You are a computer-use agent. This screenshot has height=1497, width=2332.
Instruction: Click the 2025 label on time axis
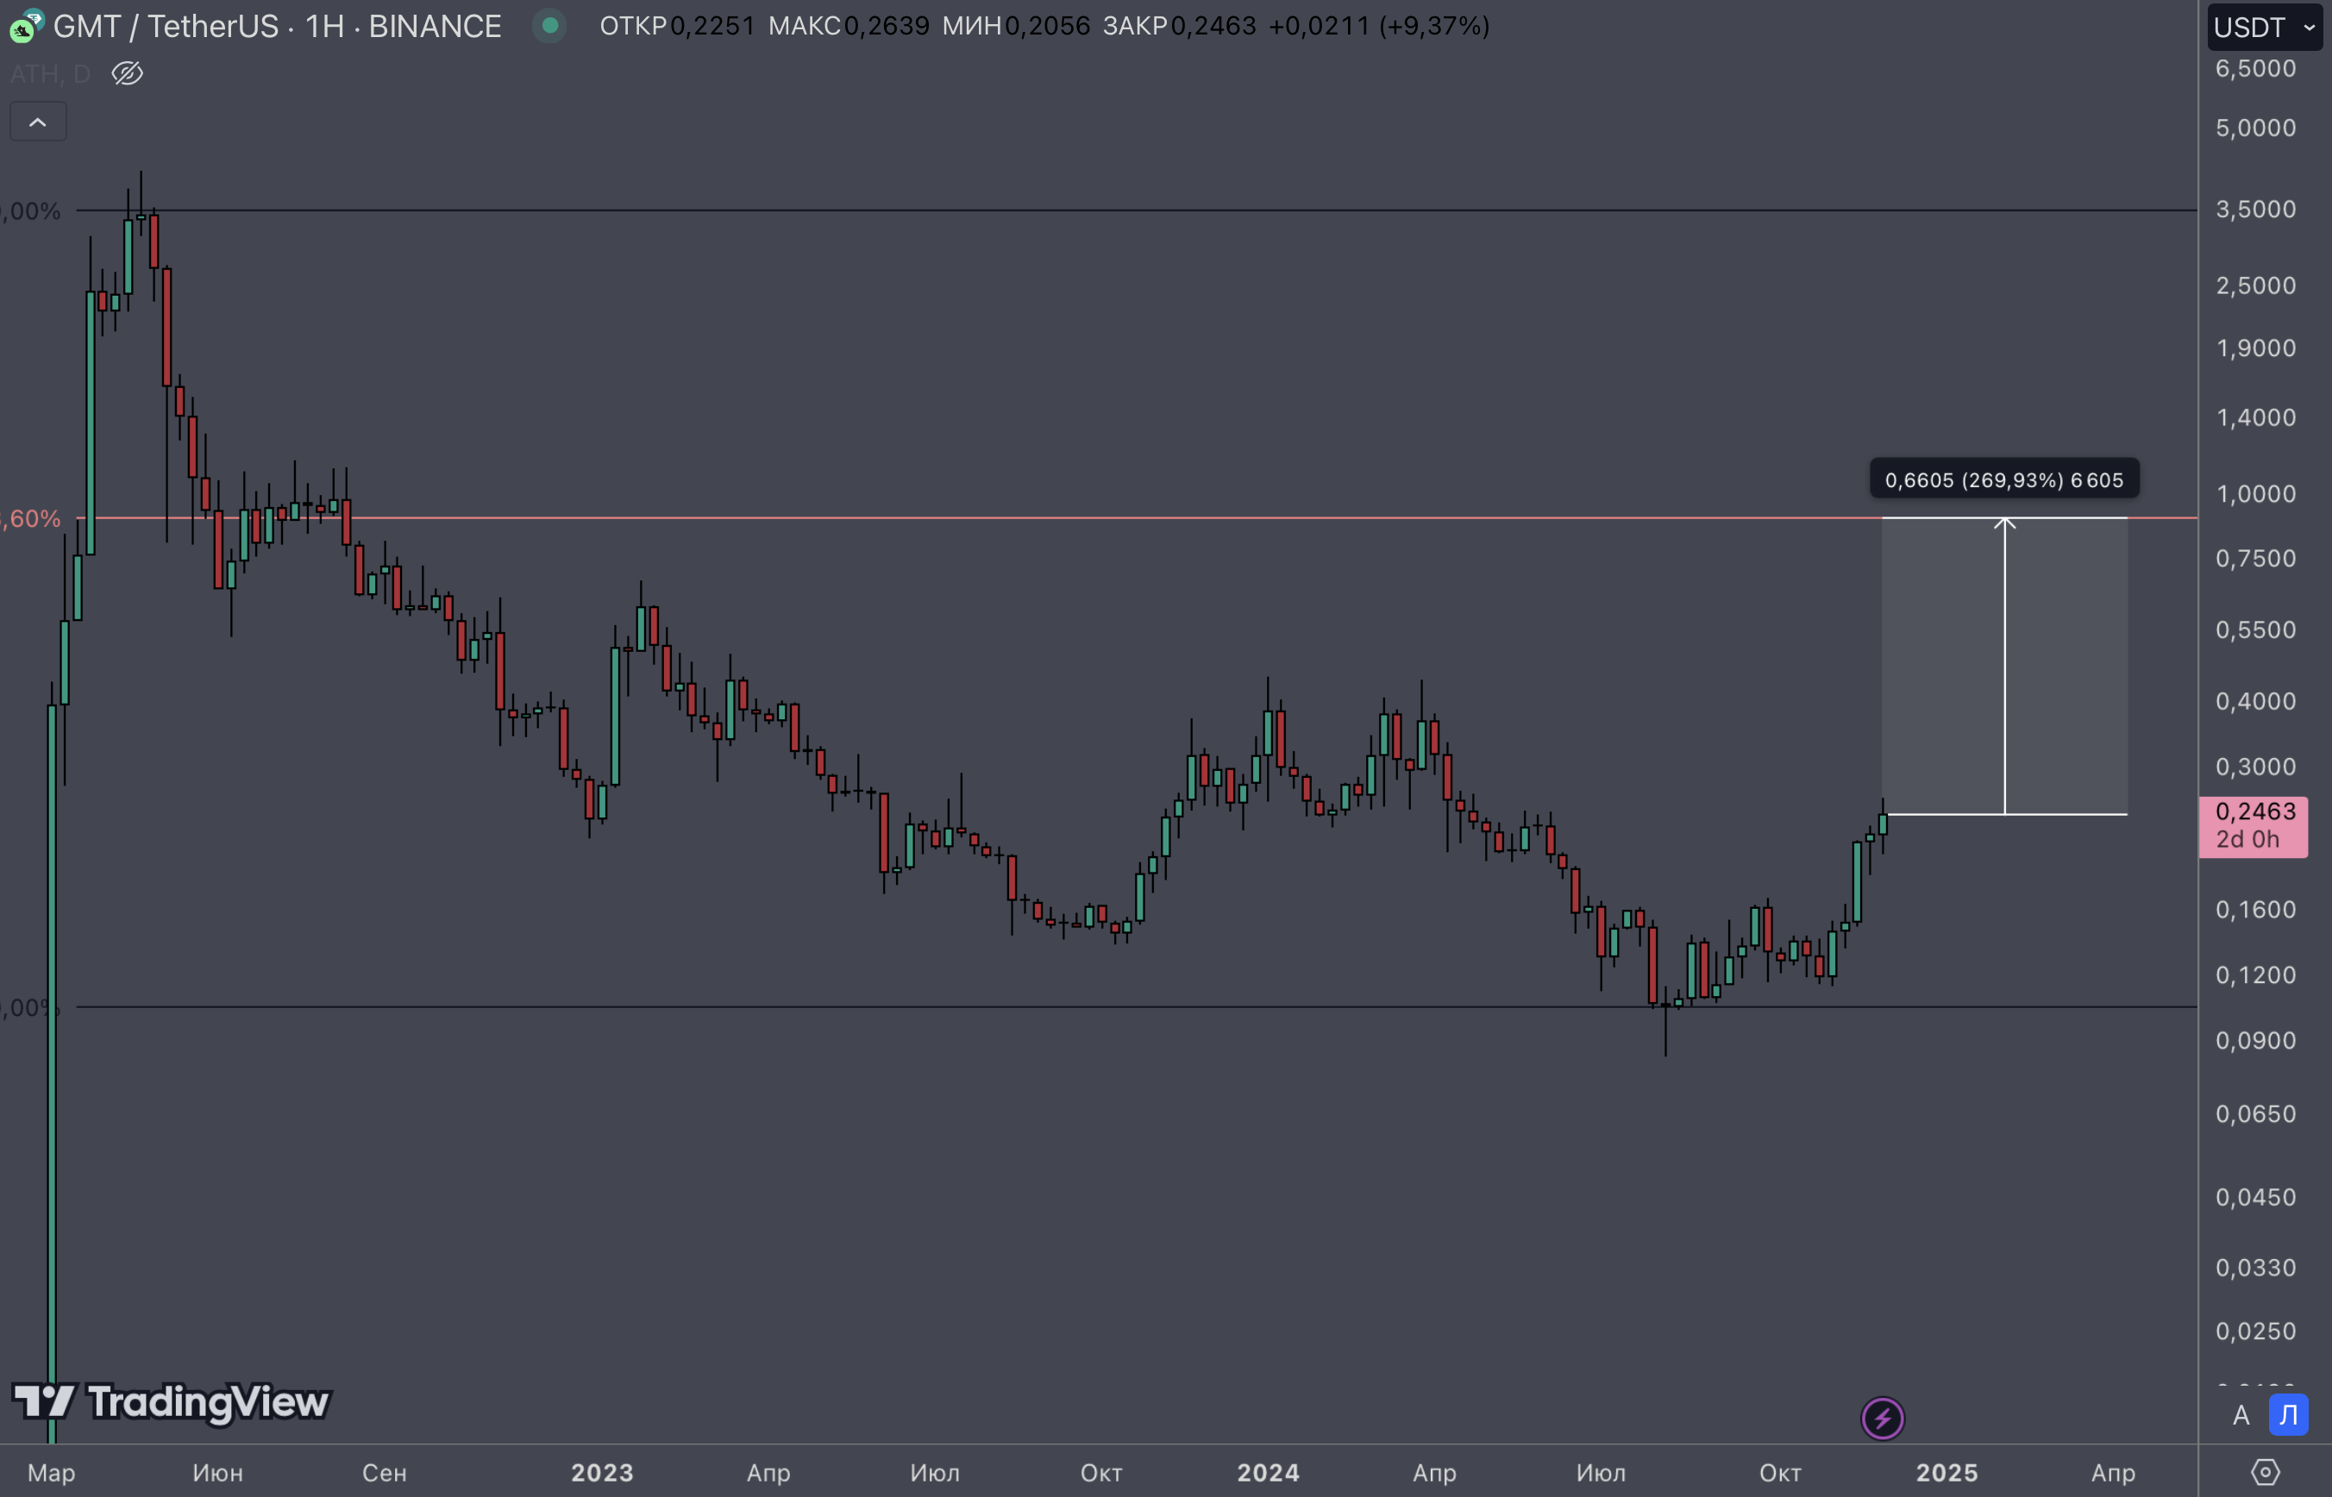(x=1946, y=1473)
